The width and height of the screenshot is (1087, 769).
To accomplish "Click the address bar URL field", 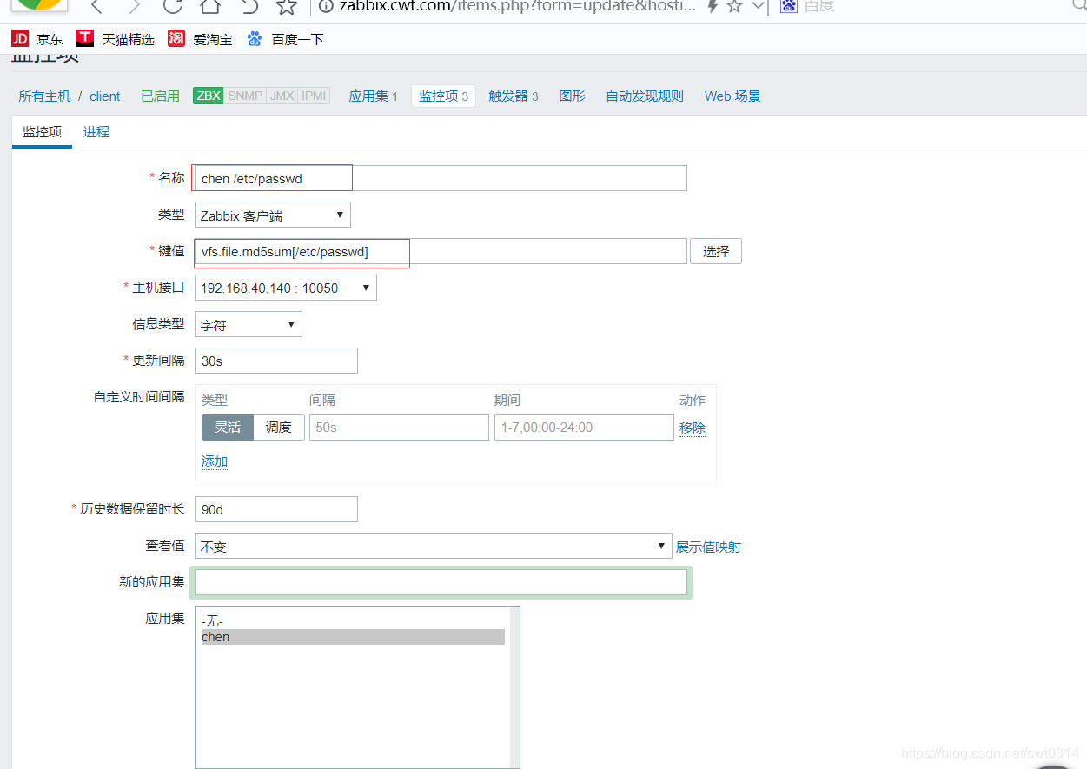I will point(516,7).
